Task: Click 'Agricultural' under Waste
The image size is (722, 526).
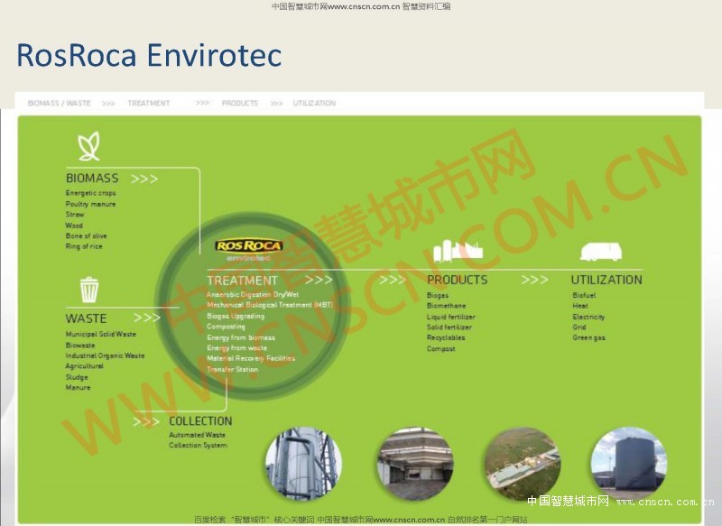Action: pos(85,366)
